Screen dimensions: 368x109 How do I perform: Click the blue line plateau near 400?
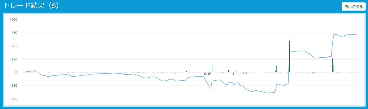pyautogui.click(x=298, y=51)
